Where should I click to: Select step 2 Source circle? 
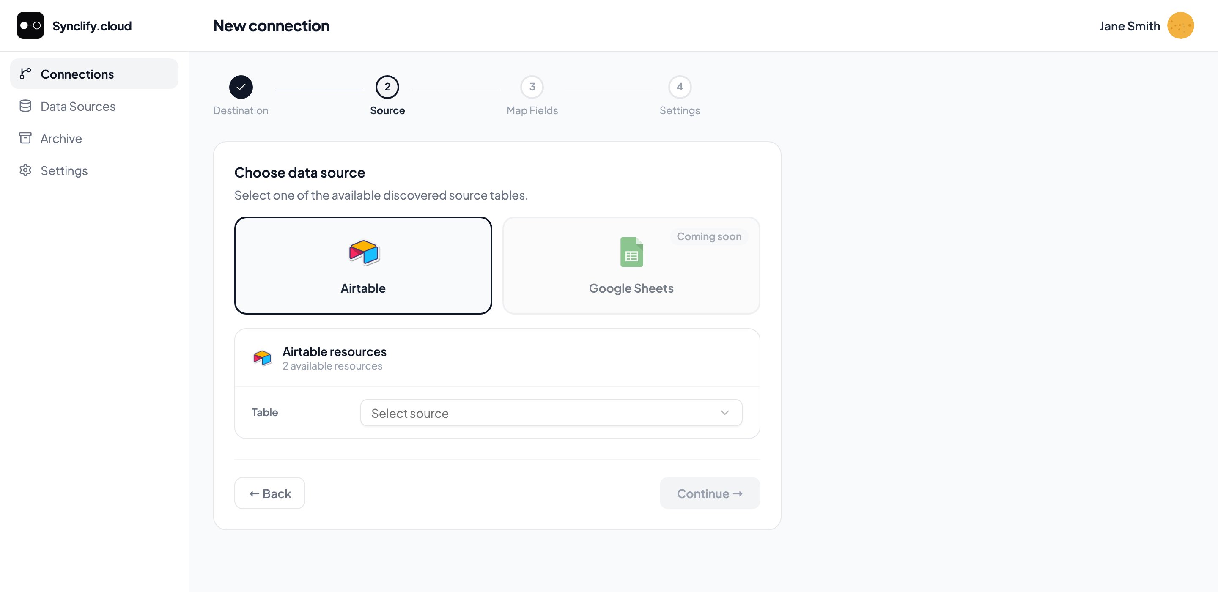[x=387, y=87]
